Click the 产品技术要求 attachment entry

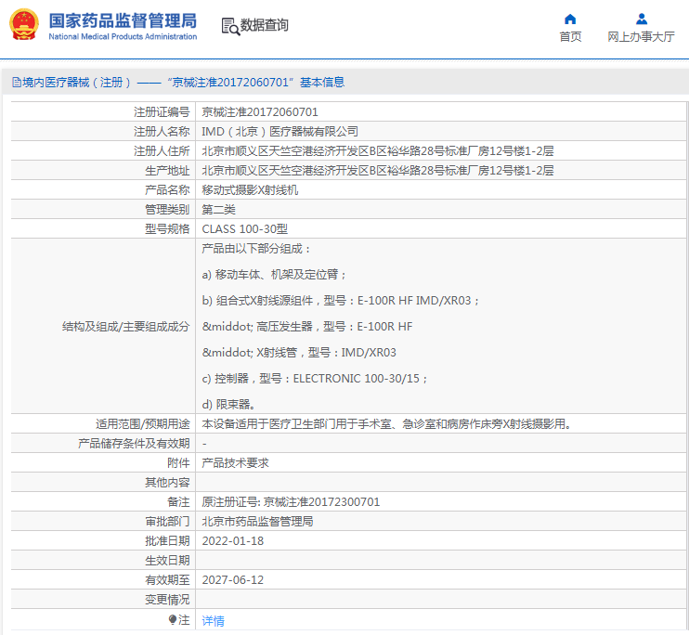click(235, 462)
